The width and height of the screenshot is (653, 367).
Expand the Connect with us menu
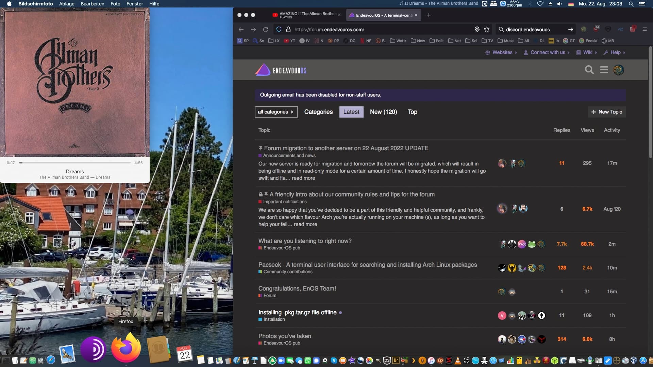[x=547, y=52]
